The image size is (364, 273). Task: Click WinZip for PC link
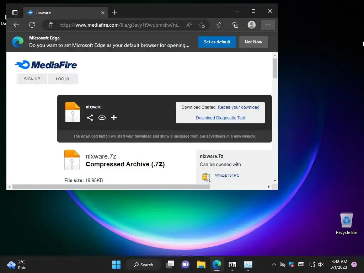(227, 175)
